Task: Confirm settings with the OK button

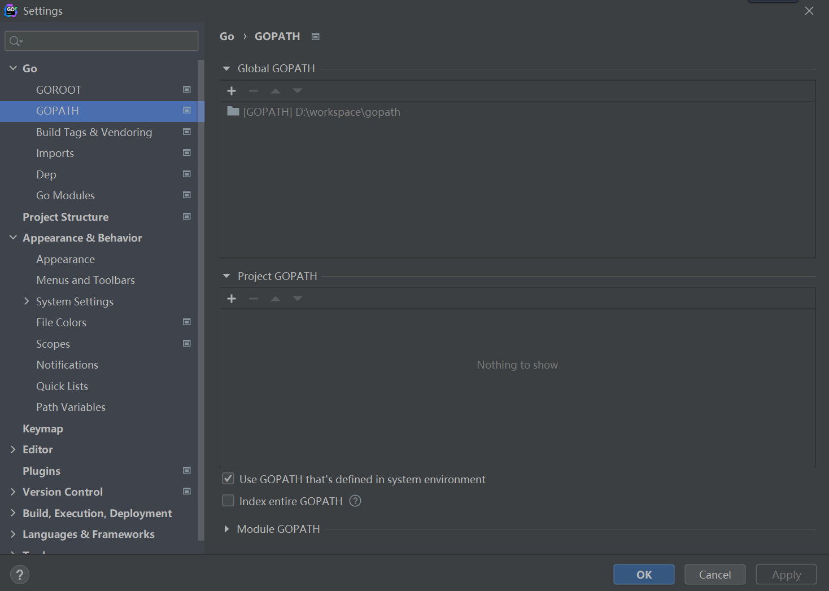Action: [x=644, y=575]
